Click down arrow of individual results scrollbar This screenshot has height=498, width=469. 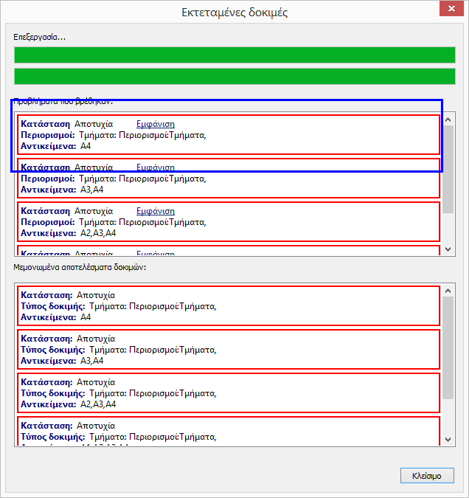pyautogui.click(x=448, y=440)
